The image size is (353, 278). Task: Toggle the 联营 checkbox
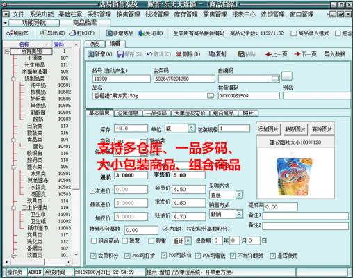[x=125, y=241]
